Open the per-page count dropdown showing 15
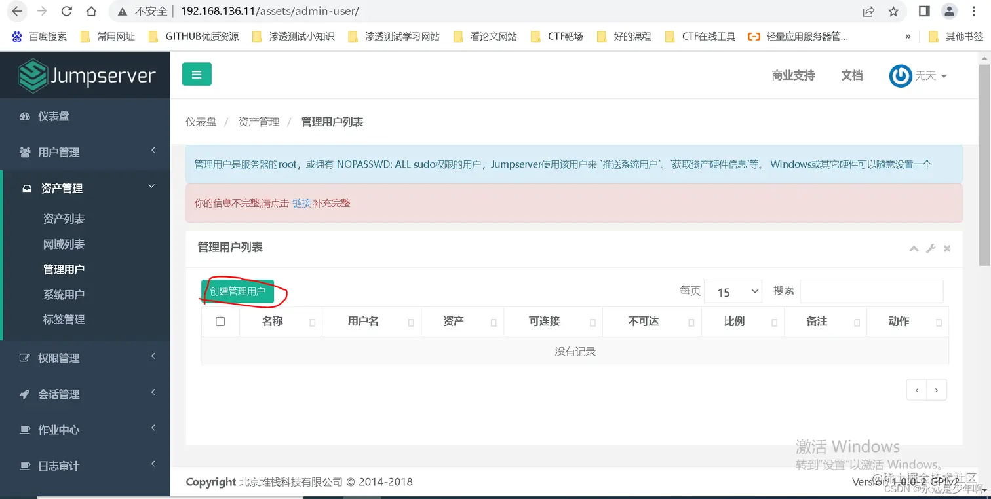 tap(732, 291)
